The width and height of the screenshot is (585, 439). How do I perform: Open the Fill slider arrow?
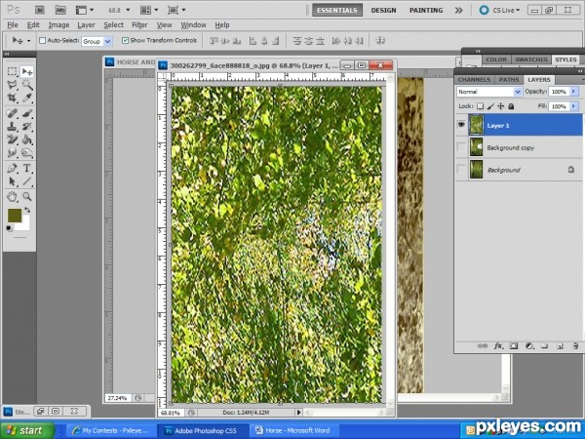coord(574,106)
